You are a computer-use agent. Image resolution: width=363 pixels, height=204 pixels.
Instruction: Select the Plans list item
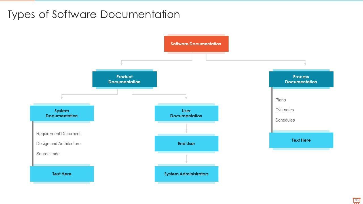point(280,100)
